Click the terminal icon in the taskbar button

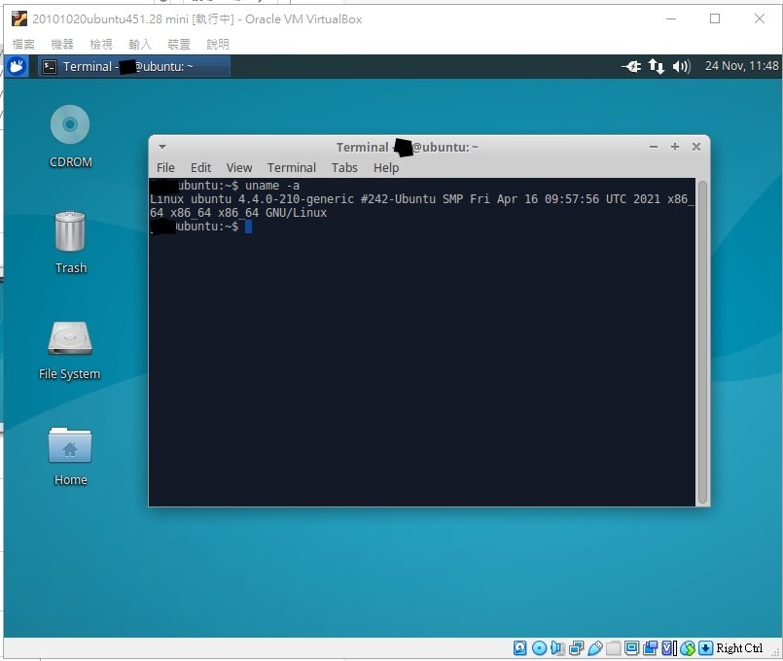(50, 67)
